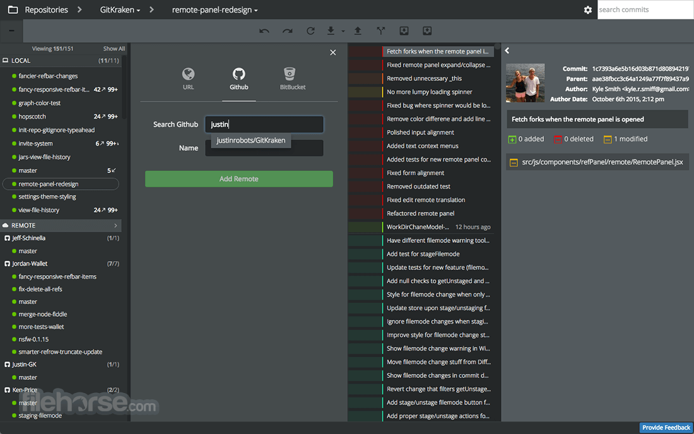Expand the remote-panel-redesign branch dropdown
This screenshot has width=694, height=434.
coord(215,9)
